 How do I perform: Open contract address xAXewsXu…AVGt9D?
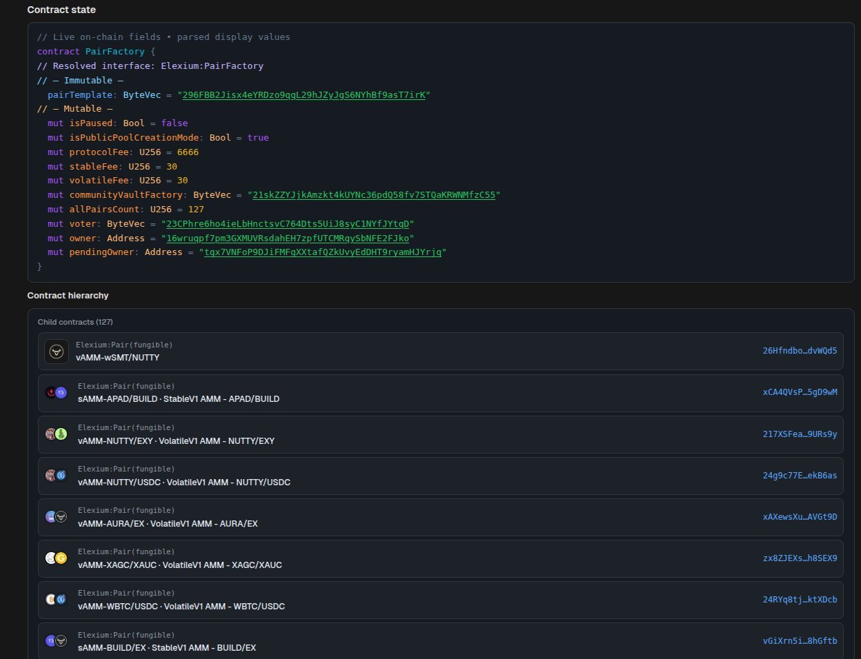tap(800, 517)
